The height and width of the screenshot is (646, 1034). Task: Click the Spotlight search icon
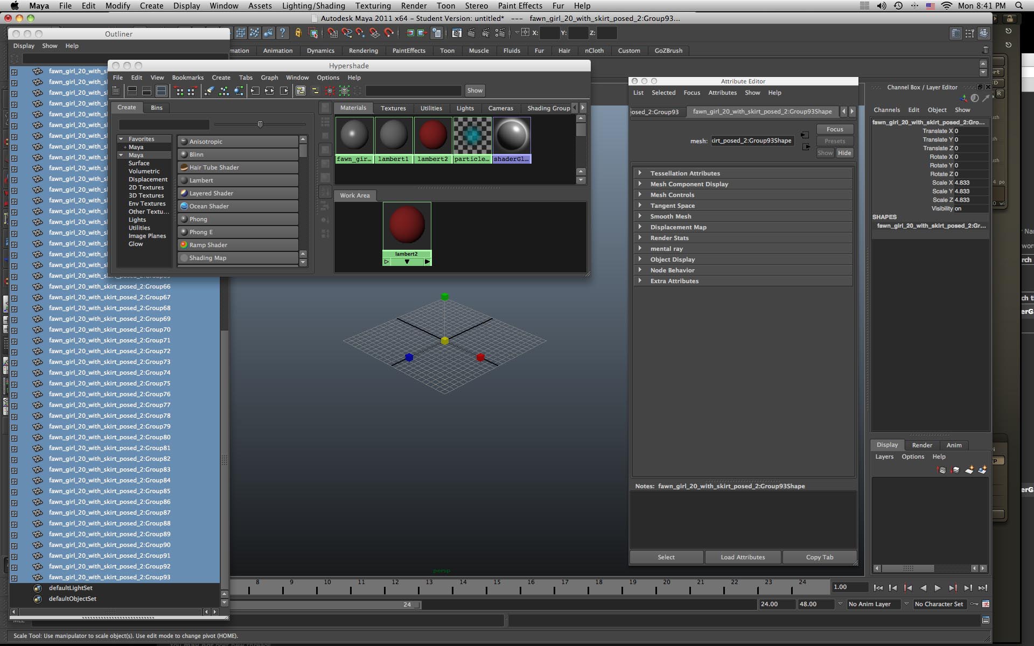(1018, 5)
